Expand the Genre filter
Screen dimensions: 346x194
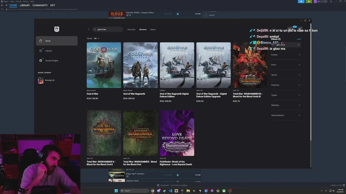click(x=286, y=75)
